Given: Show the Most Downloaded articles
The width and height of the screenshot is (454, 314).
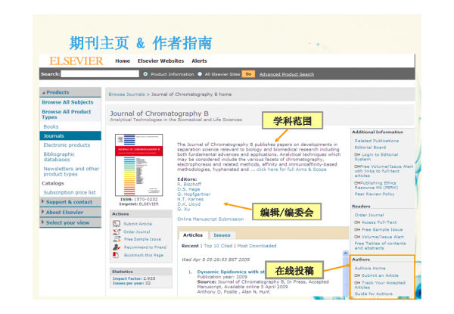Looking at the screenshot, I should pyautogui.click(x=257, y=246).
